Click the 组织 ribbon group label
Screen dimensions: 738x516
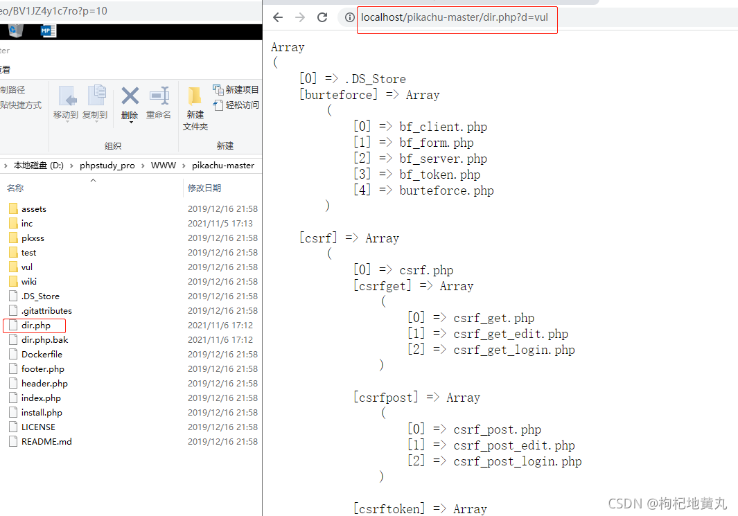113,146
